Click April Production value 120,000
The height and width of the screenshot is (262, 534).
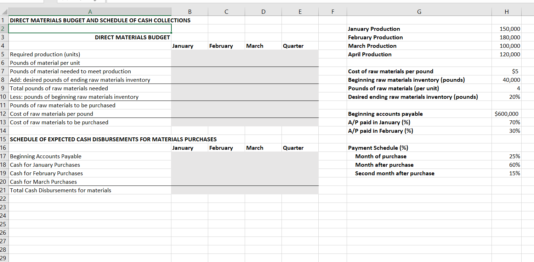point(510,55)
